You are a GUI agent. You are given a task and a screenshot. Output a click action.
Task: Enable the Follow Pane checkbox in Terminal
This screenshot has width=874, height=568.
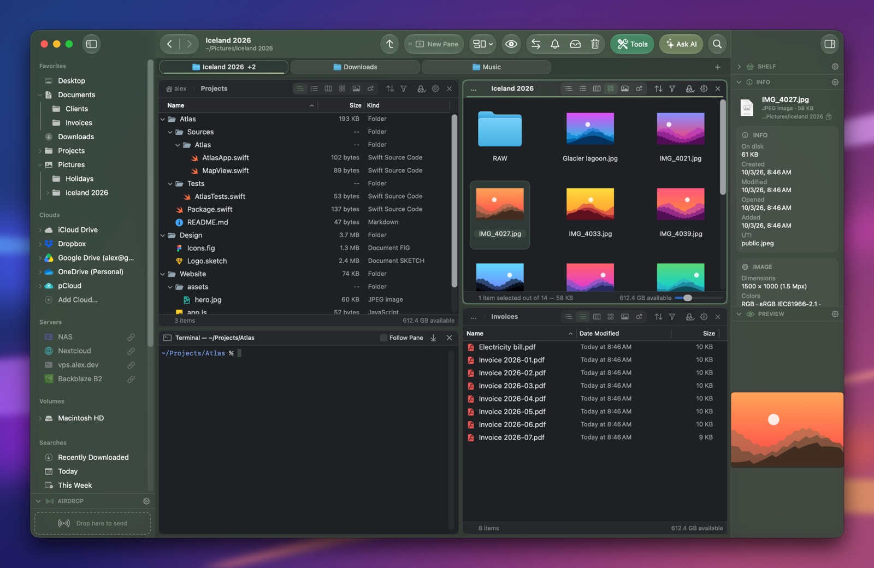(383, 338)
